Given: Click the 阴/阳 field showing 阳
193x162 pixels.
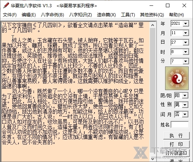Looking at the screenshot, I should pos(178,96).
